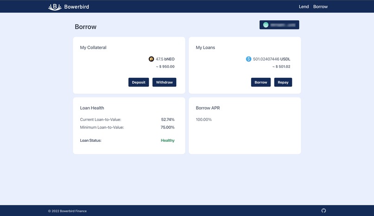Click the Repay button
Viewport: 374px width, 216px height.
point(283,82)
